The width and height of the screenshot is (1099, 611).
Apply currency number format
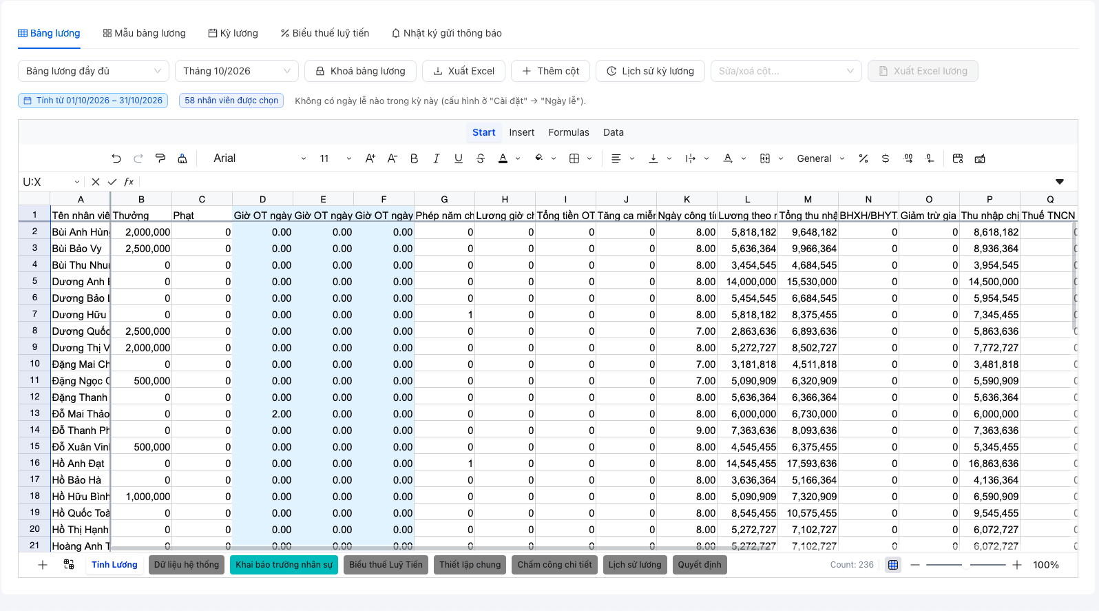(886, 158)
